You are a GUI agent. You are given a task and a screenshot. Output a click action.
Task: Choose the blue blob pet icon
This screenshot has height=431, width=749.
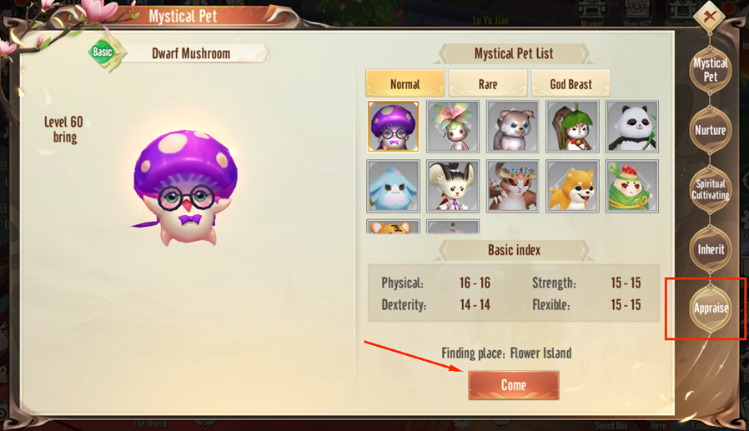tap(393, 186)
